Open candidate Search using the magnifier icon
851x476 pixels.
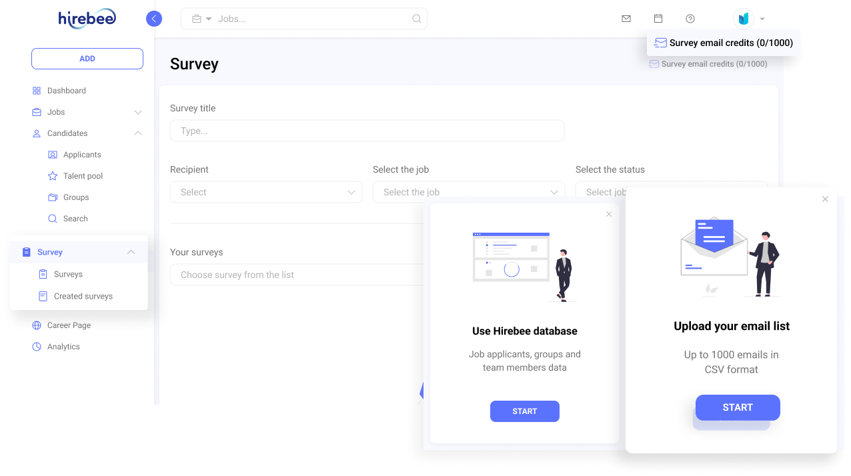[x=53, y=218]
